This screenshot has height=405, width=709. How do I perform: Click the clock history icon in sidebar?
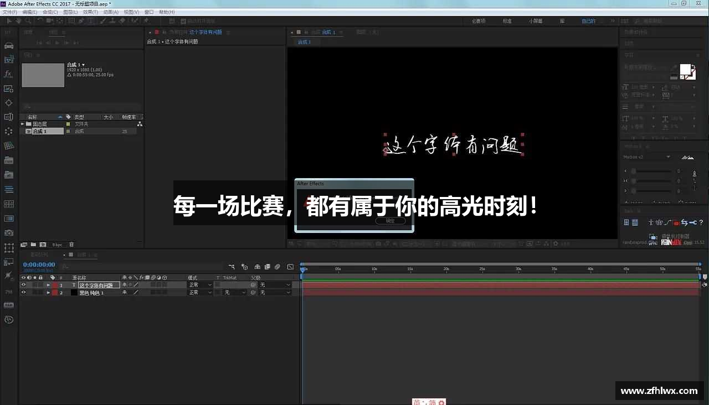[x=8, y=319]
